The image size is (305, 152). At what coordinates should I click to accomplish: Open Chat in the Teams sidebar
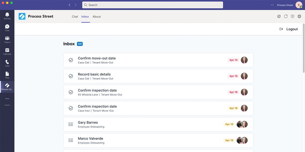7,28
